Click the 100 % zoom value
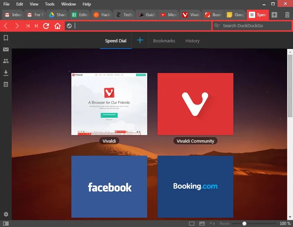Viewport: 293px width, 227px height. (285, 224)
